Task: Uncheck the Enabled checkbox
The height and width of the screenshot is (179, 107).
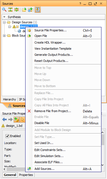Action: click(x=7, y=136)
